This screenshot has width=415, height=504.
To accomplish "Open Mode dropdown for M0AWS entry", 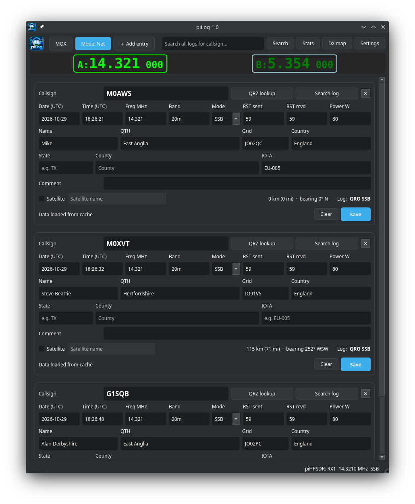I will (237, 119).
